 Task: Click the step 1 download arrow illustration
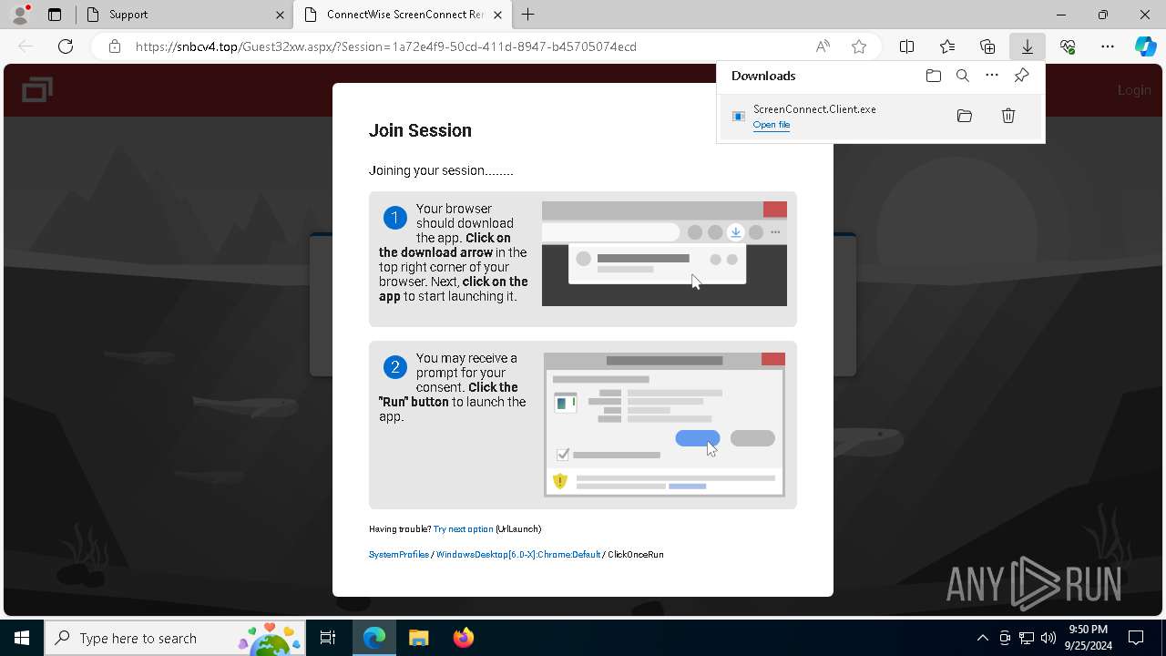[735, 232]
